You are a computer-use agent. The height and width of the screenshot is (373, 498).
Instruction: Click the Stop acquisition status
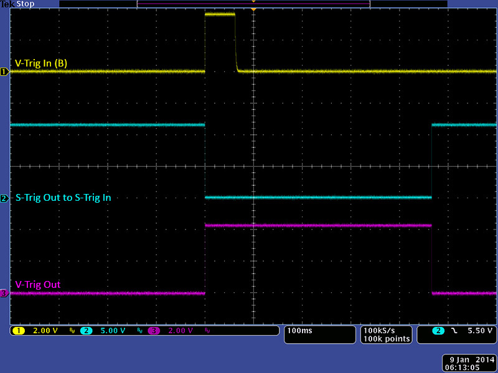pyautogui.click(x=25, y=4)
